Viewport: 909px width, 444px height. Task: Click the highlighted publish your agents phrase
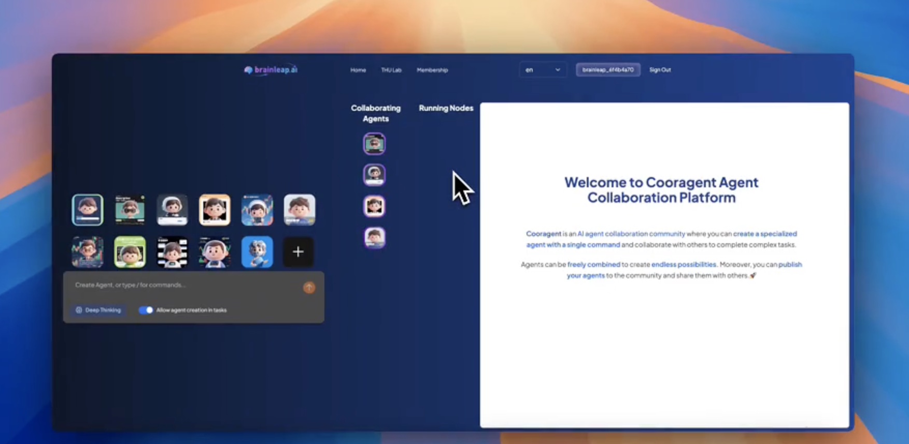(x=685, y=270)
